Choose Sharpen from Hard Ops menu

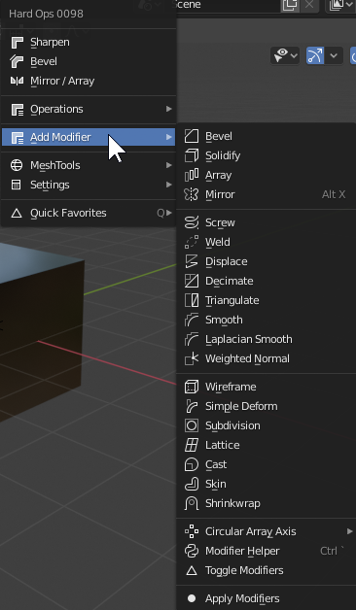click(x=89, y=42)
